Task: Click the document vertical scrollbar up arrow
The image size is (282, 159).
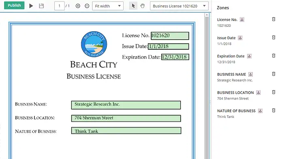Action: click(207, 15)
